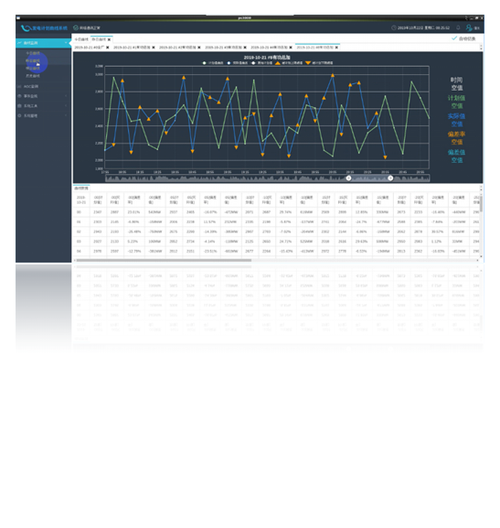Click the horizontal scrollbar under data table
The width and height of the screenshot is (500, 528).
coord(164,260)
